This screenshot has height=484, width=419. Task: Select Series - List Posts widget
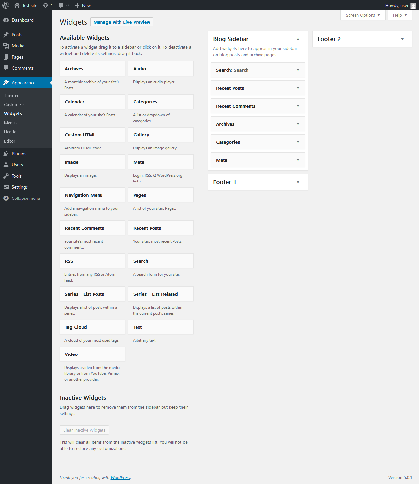pyautogui.click(x=92, y=294)
